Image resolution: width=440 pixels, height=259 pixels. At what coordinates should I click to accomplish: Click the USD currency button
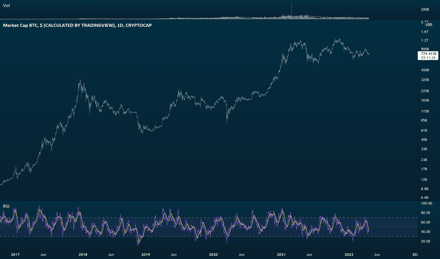429,24
